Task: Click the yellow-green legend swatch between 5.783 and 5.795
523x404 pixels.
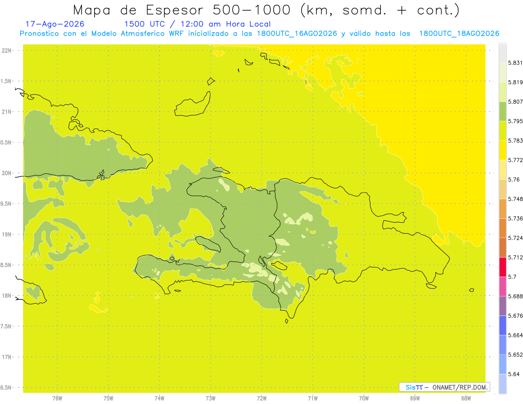Action: coord(503,131)
